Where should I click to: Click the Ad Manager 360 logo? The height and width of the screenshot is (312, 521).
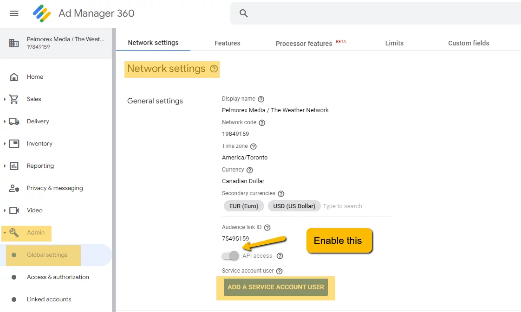[41, 13]
